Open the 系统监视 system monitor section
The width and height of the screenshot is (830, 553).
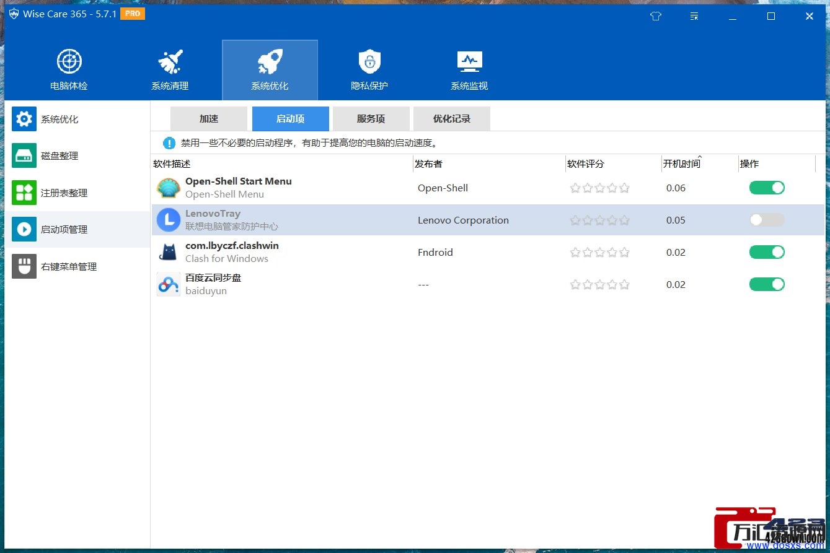pyautogui.click(x=469, y=70)
